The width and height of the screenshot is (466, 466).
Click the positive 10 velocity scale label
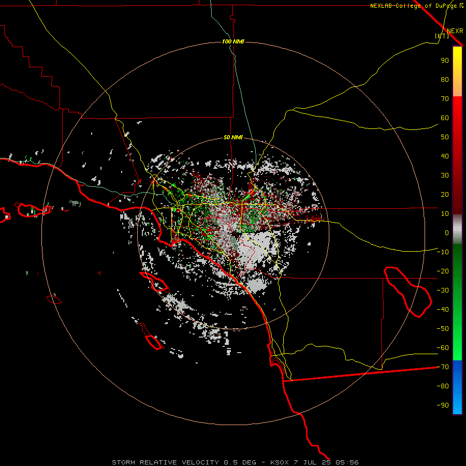(x=445, y=214)
